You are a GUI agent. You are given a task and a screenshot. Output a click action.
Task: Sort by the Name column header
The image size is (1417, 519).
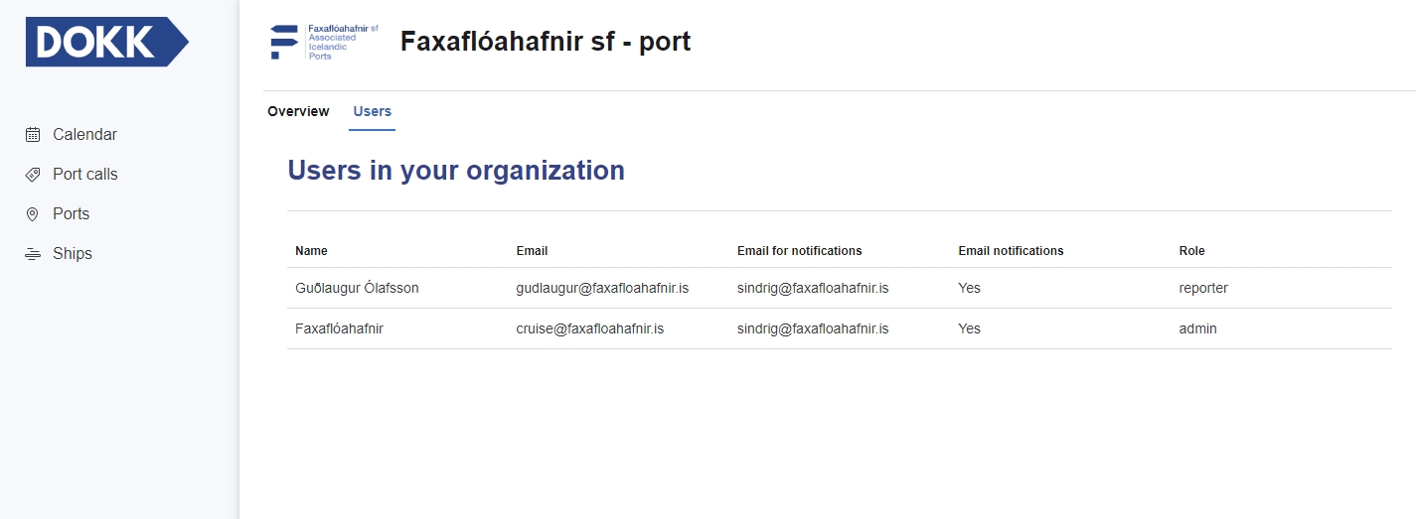311,251
